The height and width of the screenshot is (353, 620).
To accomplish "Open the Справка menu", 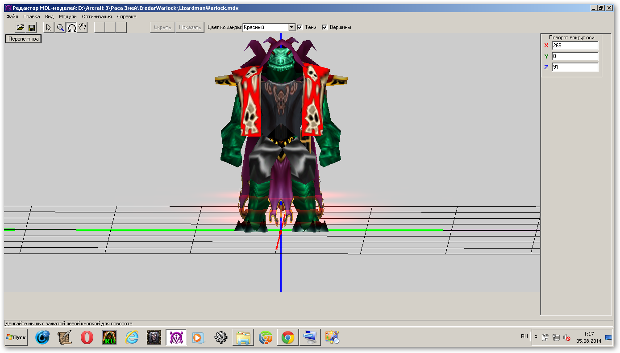I will coord(127,17).
